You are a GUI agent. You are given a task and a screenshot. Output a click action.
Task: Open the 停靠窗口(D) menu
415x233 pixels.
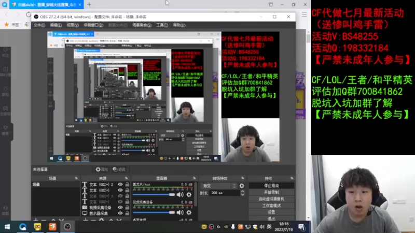click(93, 25)
